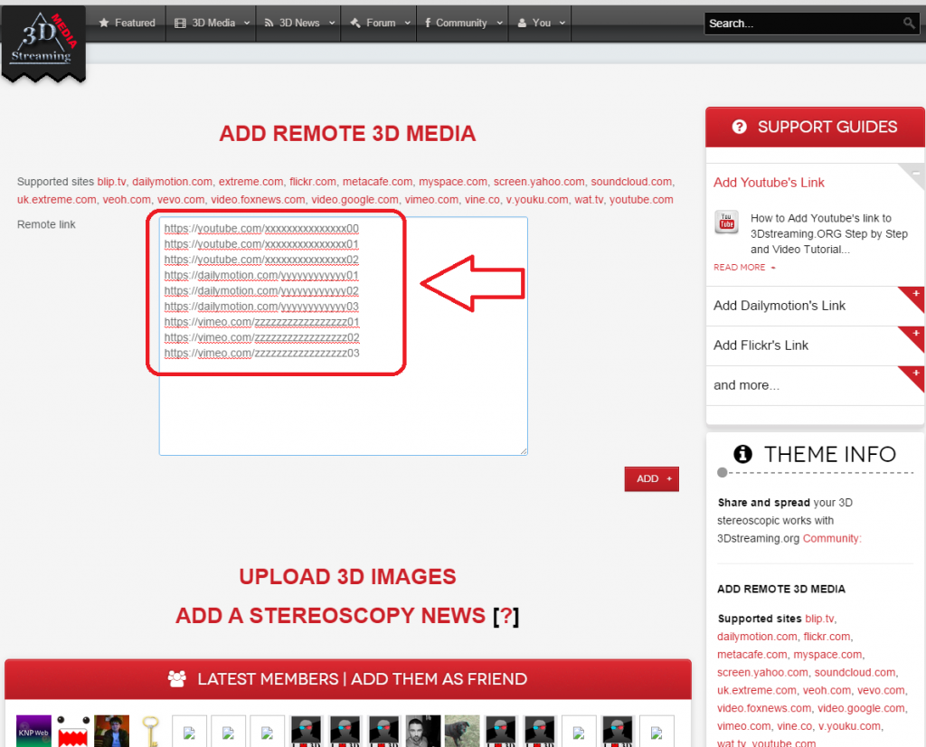Click the RSS icon beside 3D News
The height and width of the screenshot is (747, 926).
(x=269, y=23)
